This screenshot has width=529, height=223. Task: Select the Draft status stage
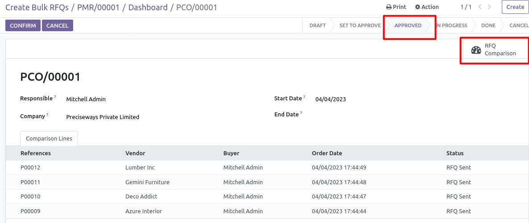pos(318,25)
